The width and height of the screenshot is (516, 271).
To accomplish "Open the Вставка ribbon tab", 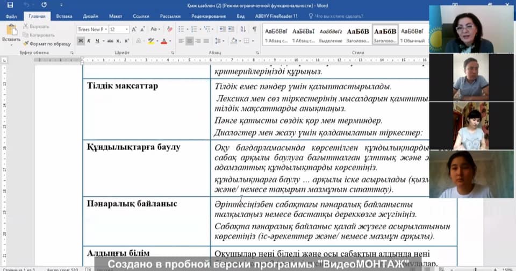I will click(64, 17).
